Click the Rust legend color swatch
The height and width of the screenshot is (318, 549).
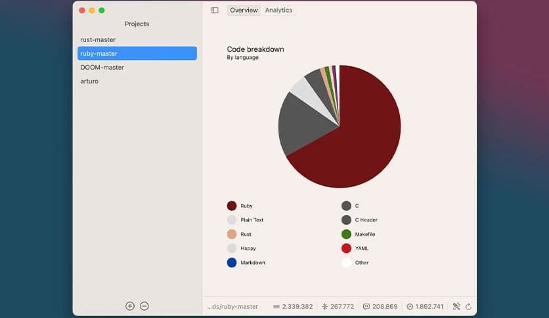point(232,234)
